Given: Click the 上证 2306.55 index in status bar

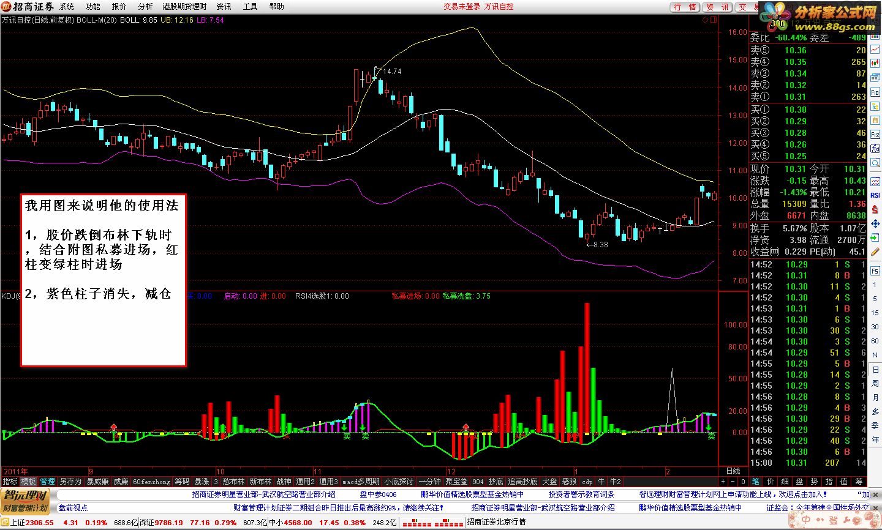Looking at the screenshot, I should (x=32, y=523).
